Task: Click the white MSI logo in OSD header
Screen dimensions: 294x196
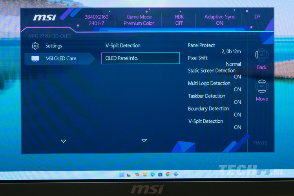Action: pyautogui.click(x=45, y=18)
